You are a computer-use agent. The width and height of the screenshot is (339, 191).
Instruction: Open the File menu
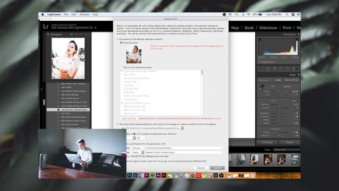point(66,14)
